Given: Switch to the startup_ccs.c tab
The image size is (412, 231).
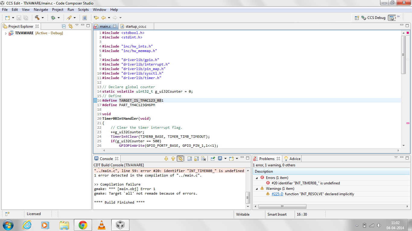Looking at the screenshot, I should coord(136,26).
